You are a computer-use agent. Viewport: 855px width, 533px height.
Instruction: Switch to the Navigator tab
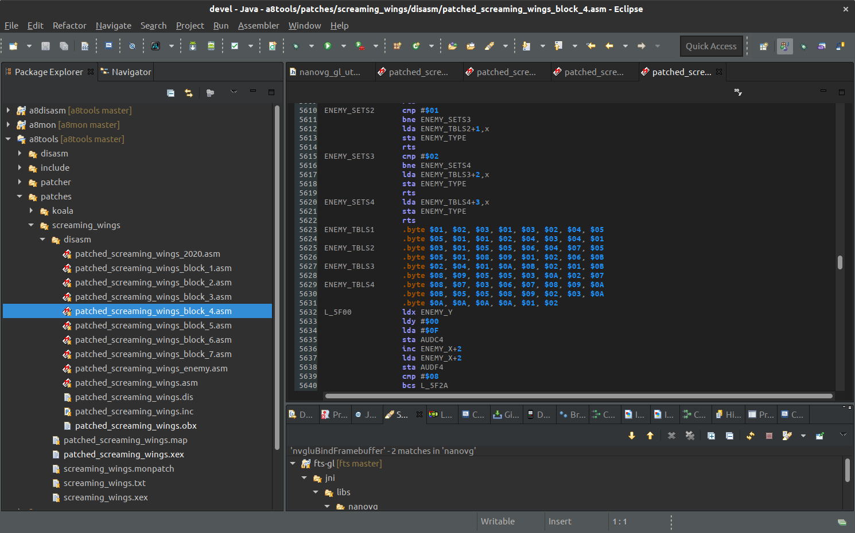[126, 72]
